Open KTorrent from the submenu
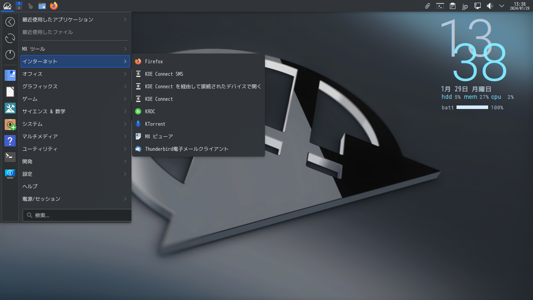Image resolution: width=533 pixels, height=300 pixels. (x=198, y=124)
